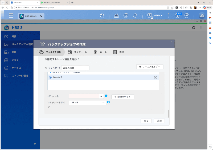Click the browser address bar URL
Image resolution: width=213 pixels, height=150 pixels.
click(43, 8)
